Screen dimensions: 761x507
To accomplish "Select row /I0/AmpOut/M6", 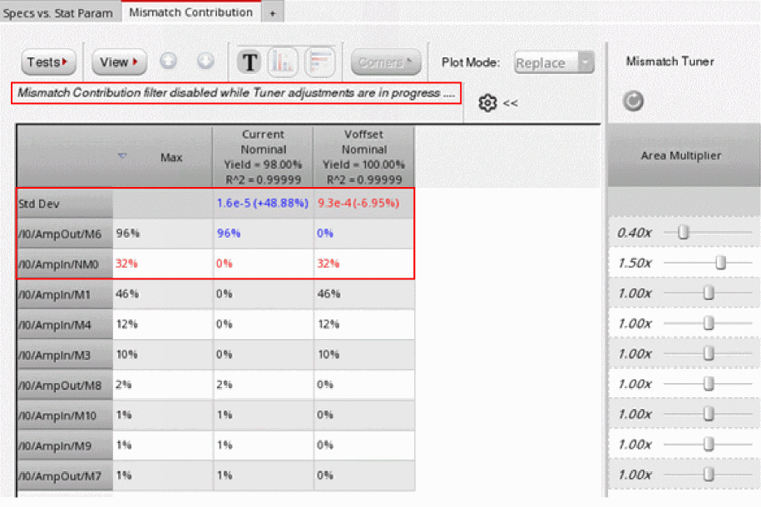I will click(x=65, y=234).
